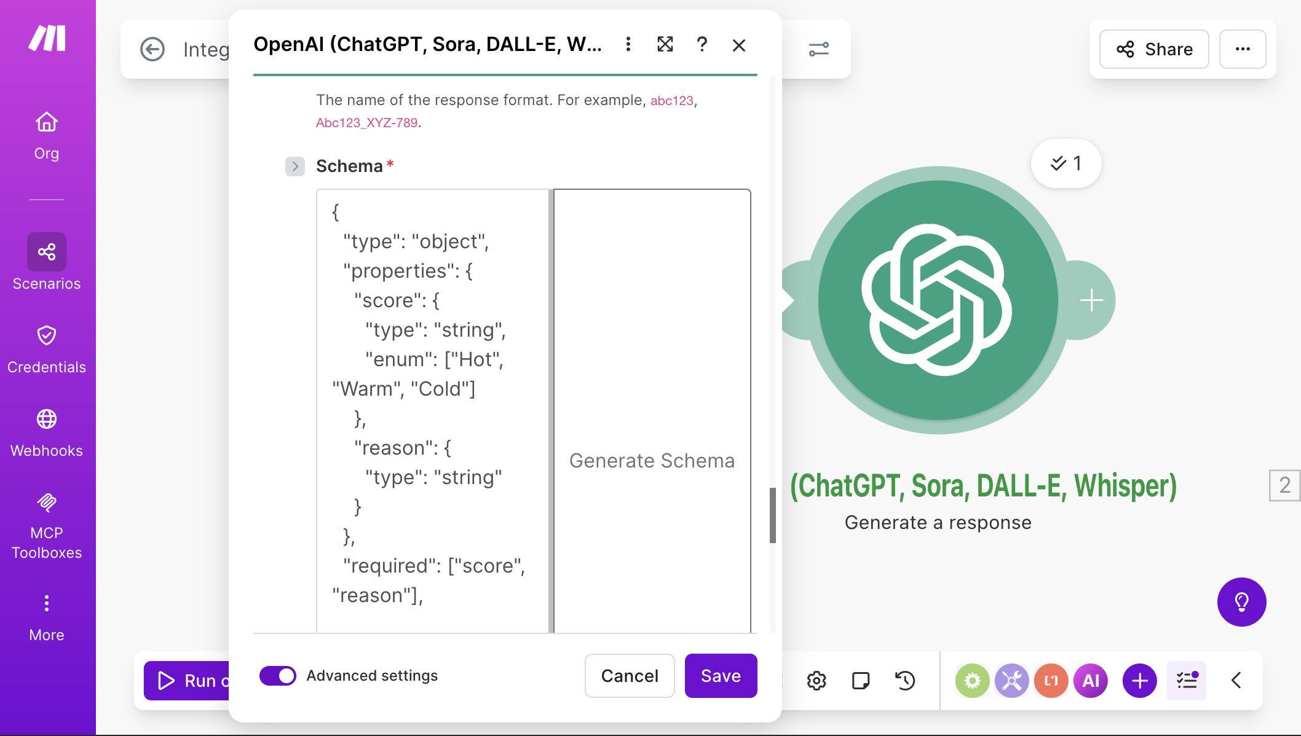Disable Advanced settings toggle
The height and width of the screenshot is (736, 1301).
coord(278,676)
